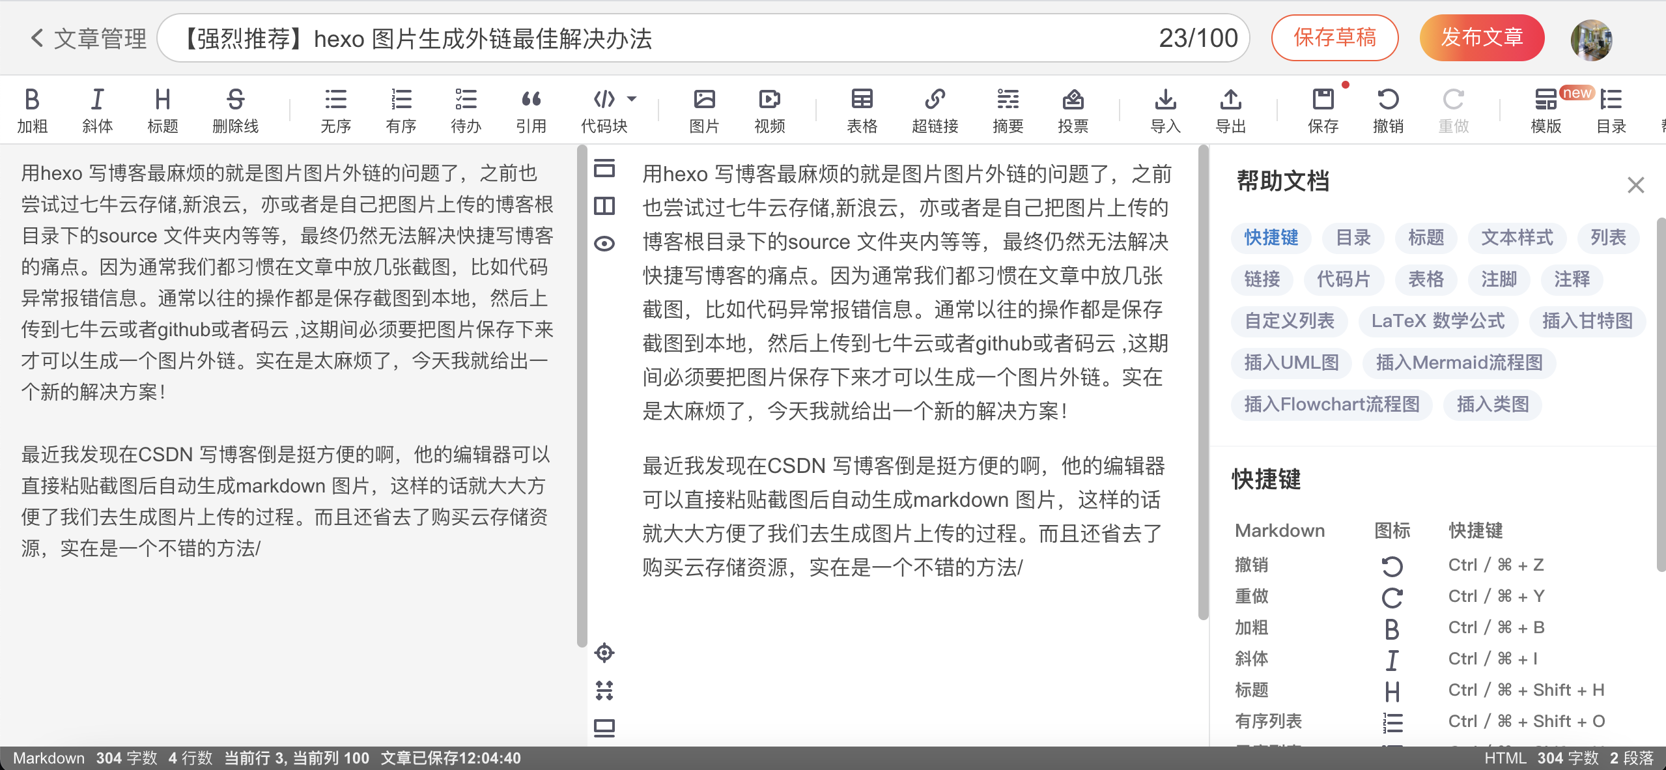Apply bold formatting
Viewport: 1666px width, 770px height.
click(x=32, y=109)
